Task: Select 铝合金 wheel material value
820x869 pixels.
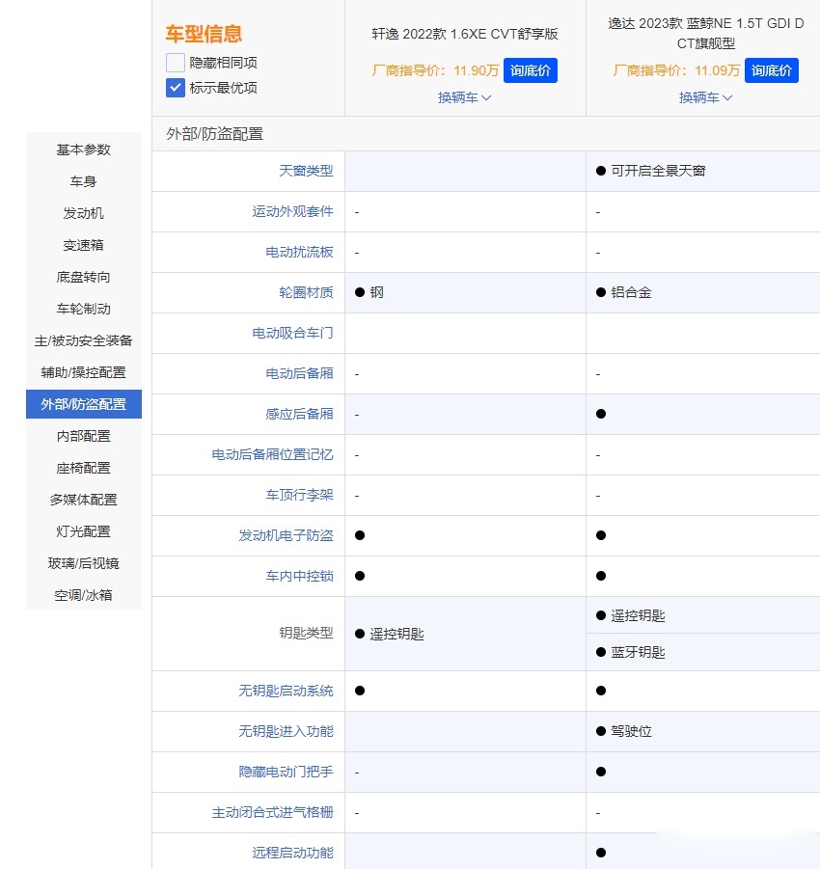Action: 631,292
